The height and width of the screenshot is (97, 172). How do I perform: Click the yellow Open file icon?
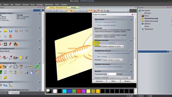5,31
